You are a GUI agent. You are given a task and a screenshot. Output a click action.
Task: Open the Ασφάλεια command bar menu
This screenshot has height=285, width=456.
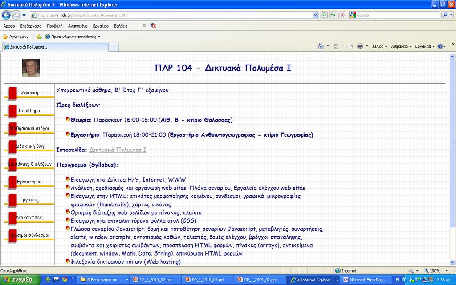(x=401, y=46)
